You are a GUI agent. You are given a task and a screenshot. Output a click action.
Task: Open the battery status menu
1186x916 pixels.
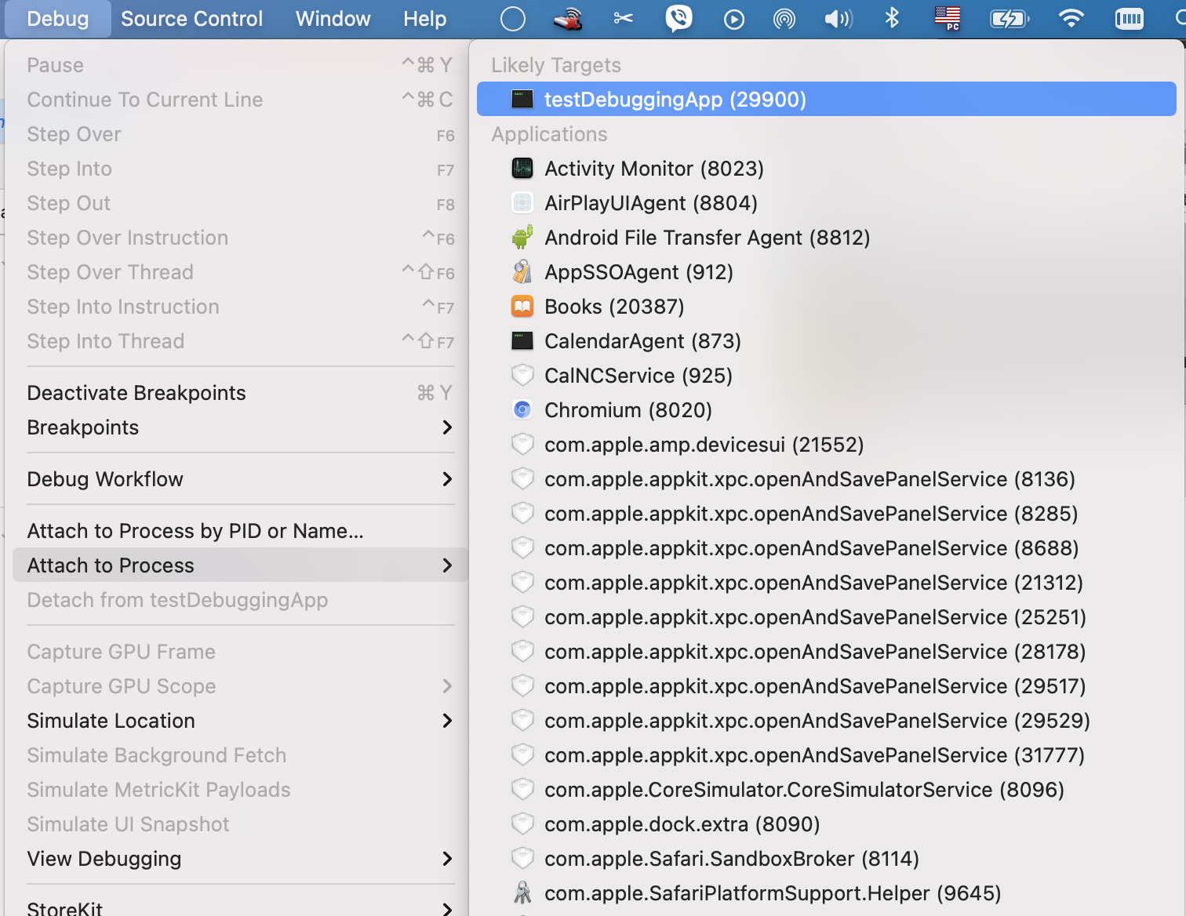(1010, 18)
